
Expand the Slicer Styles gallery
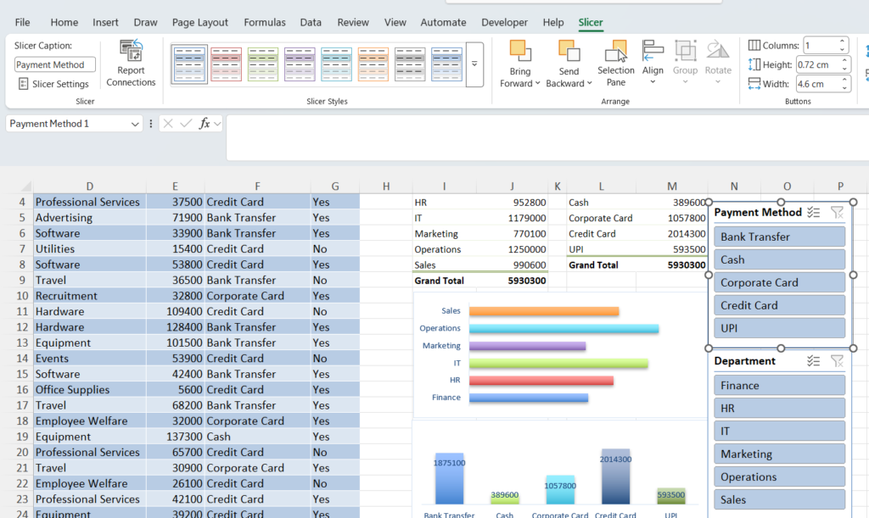coord(474,64)
